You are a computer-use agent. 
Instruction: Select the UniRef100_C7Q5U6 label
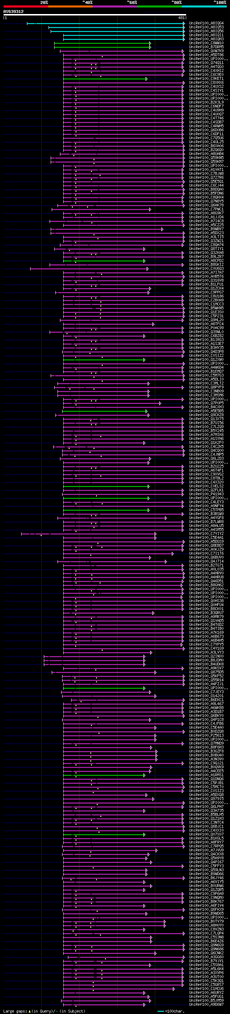(206, 138)
